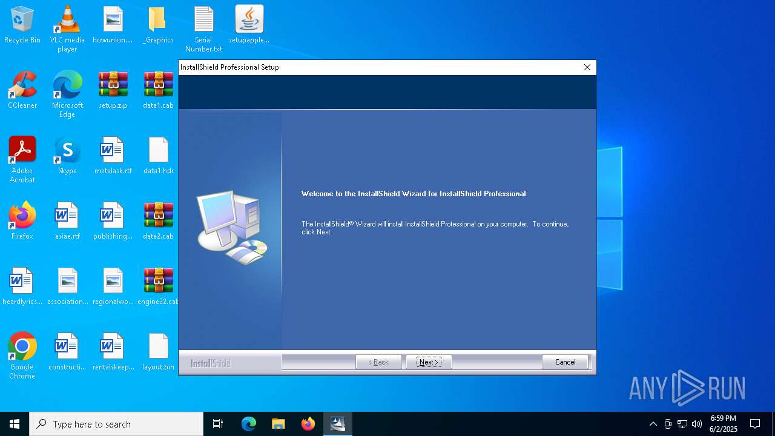The width and height of the screenshot is (775, 436).
Task: Click the InstallShield setup taskbar item
Action: (337, 424)
